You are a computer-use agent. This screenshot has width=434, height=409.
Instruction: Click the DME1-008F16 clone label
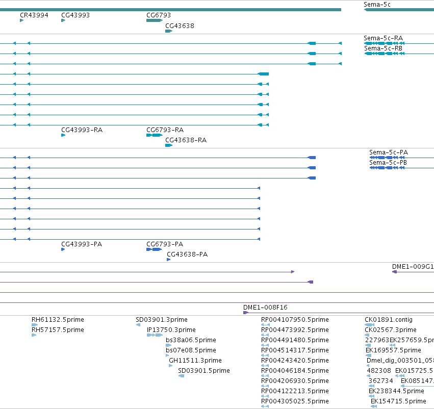265,308
